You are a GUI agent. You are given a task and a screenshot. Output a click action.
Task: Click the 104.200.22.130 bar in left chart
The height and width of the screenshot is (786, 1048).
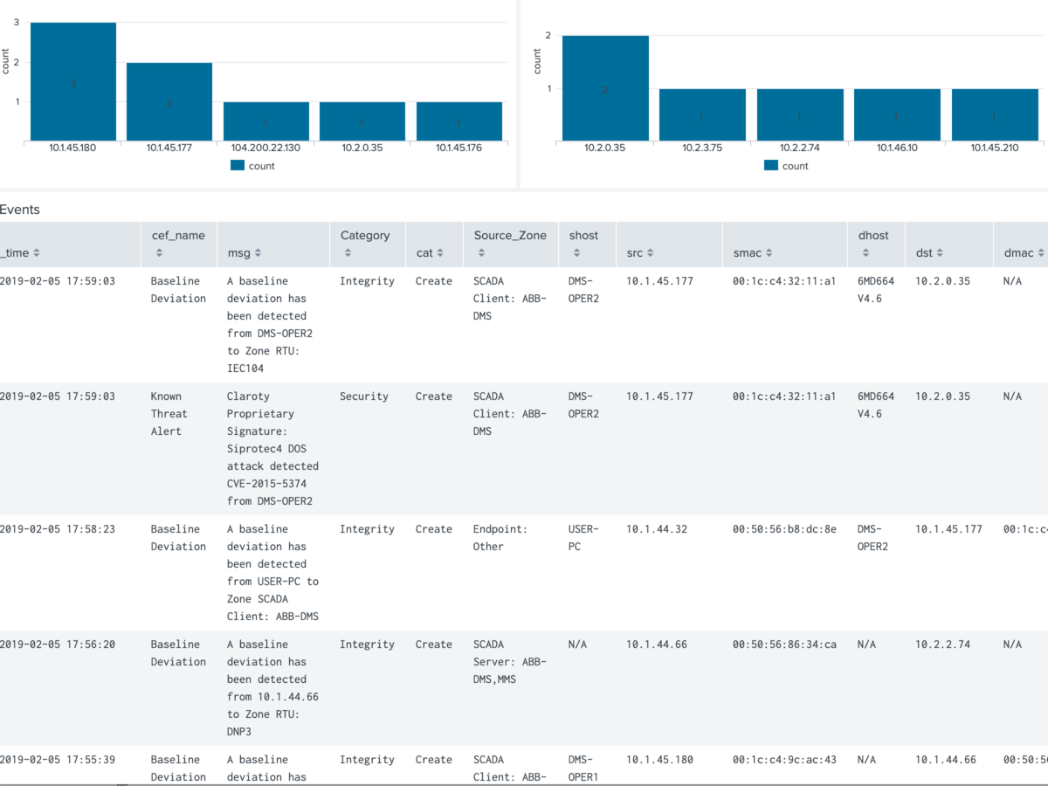pos(265,121)
